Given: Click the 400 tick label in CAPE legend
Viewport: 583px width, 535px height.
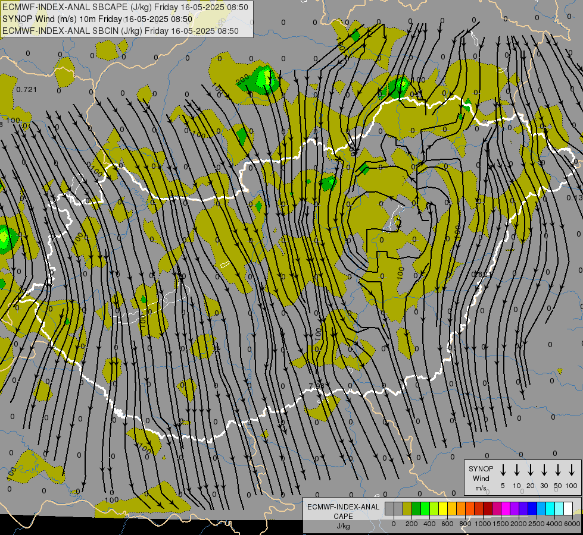Looking at the screenshot, I should click(429, 524).
